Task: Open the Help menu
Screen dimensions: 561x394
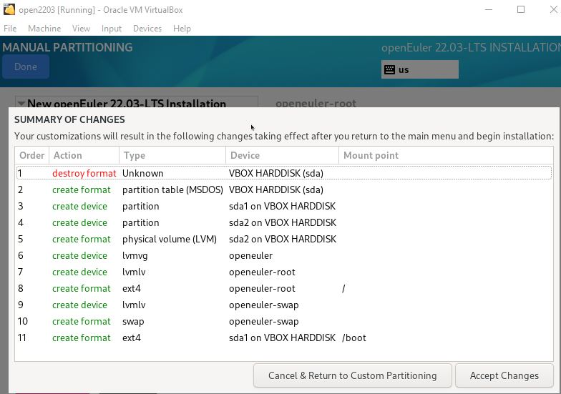Action: [182, 29]
